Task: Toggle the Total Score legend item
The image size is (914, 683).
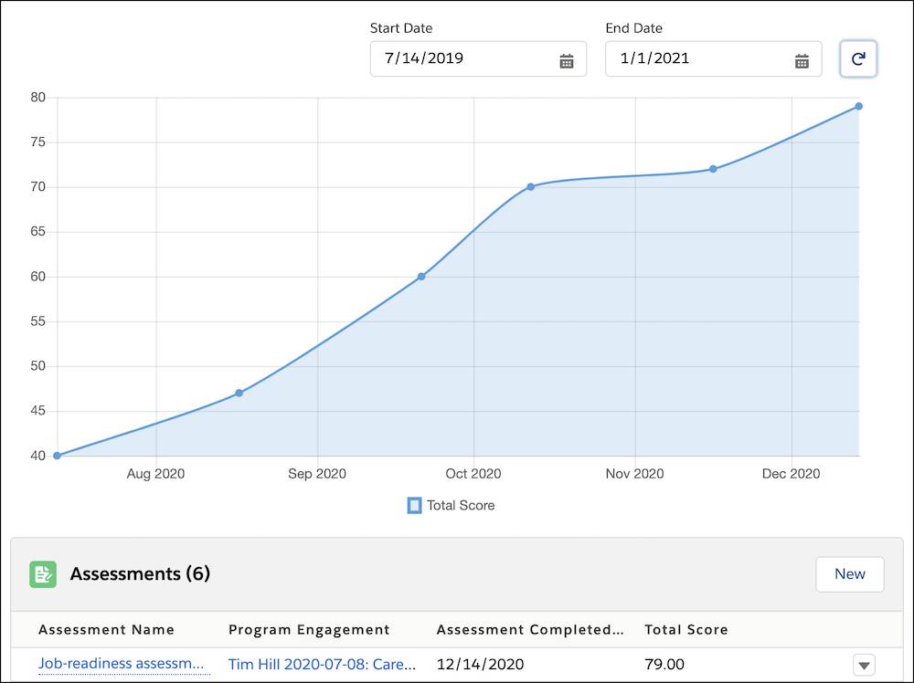Action: pyautogui.click(x=451, y=506)
